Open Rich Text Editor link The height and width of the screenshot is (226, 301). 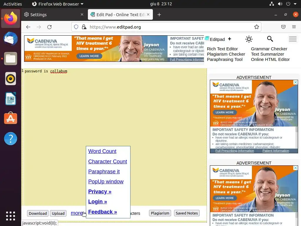[x=222, y=49]
